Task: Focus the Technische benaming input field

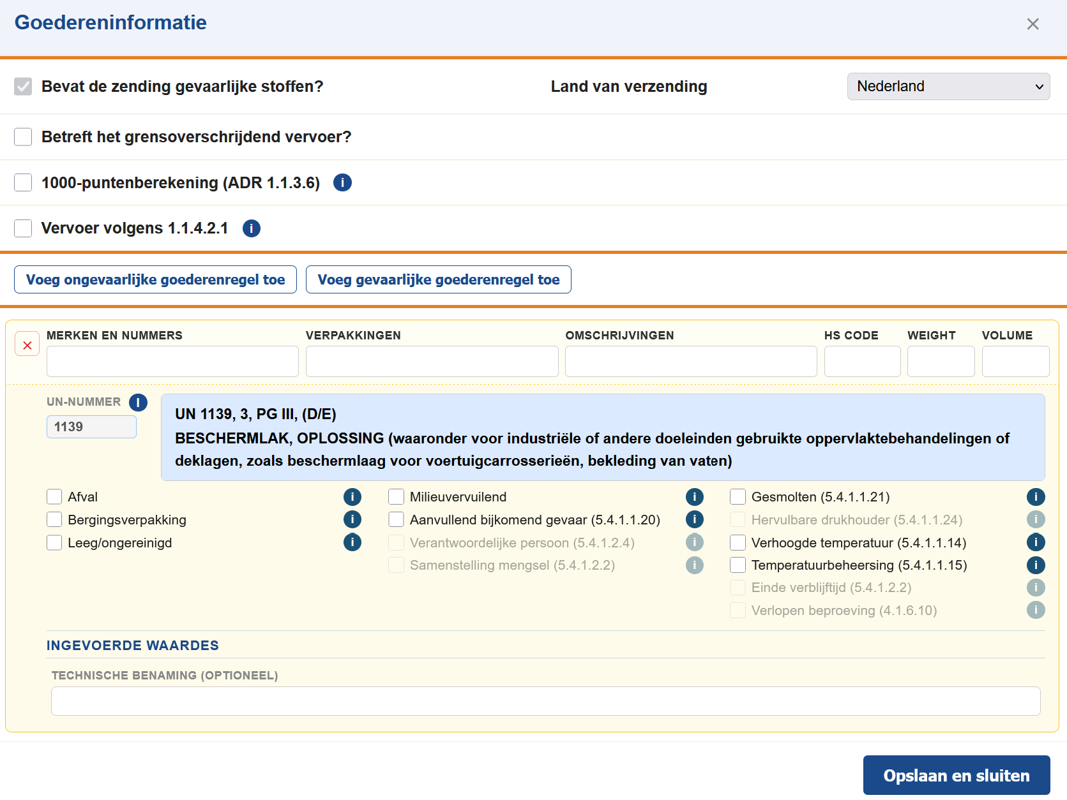Action: click(x=545, y=701)
